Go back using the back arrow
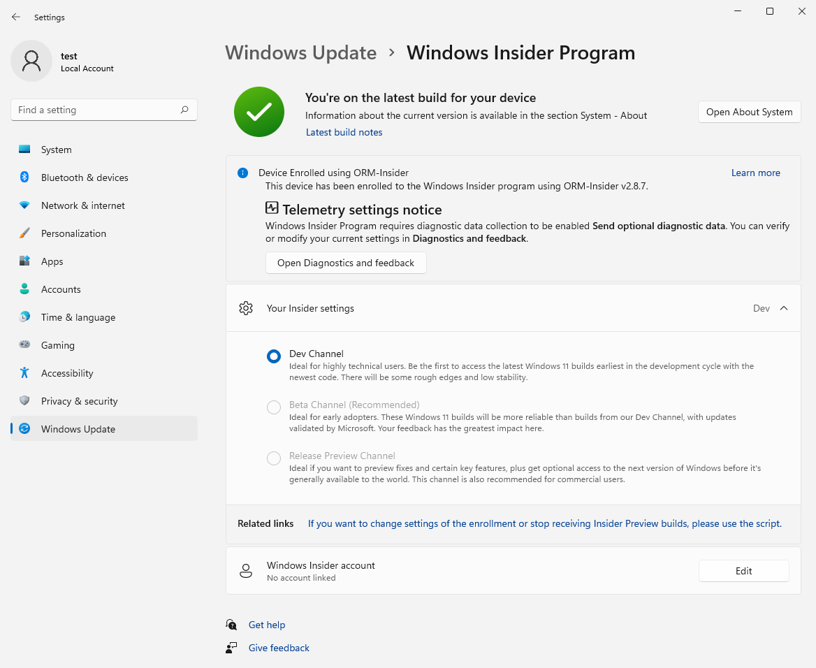816x668 pixels. tap(15, 17)
